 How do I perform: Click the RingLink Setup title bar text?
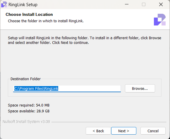23,5
